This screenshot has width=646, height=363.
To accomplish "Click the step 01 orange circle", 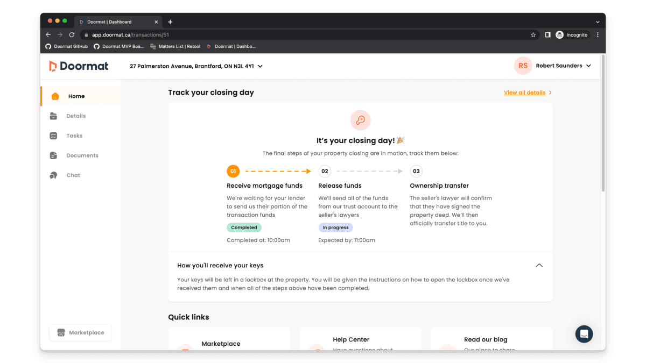I will 233,172.
